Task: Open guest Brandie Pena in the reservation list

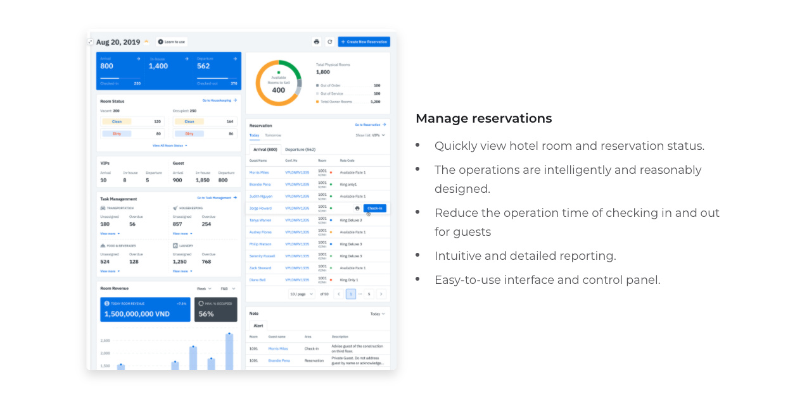Action: 259,185
